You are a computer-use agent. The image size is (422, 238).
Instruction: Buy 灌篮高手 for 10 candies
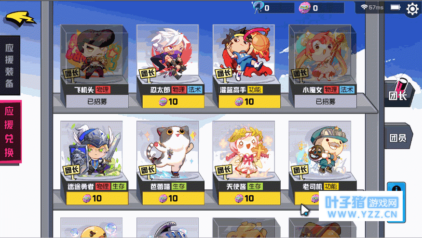(x=249, y=102)
